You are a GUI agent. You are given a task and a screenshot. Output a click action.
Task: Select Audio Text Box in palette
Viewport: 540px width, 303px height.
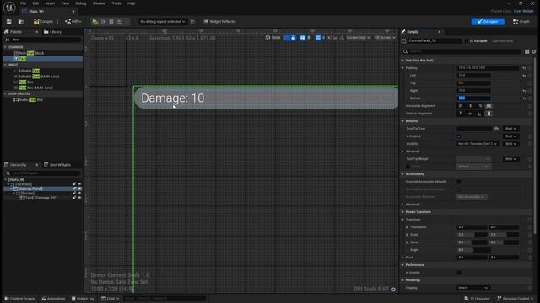[x=28, y=99]
